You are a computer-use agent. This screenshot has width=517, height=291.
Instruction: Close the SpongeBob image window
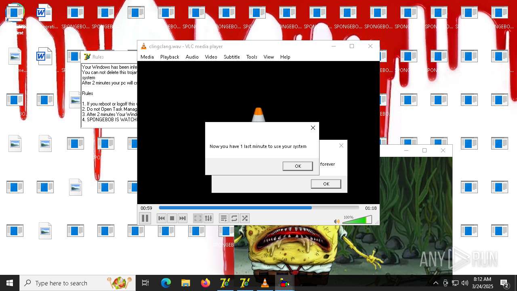443,150
